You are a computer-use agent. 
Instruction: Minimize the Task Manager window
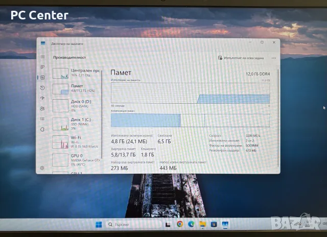pyautogui.click(x=250, y=42)
